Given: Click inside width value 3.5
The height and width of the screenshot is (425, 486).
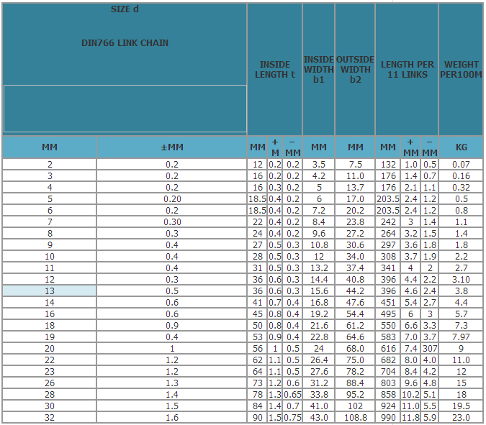Looking at the screenshot, I should click(x=319, y=165).
